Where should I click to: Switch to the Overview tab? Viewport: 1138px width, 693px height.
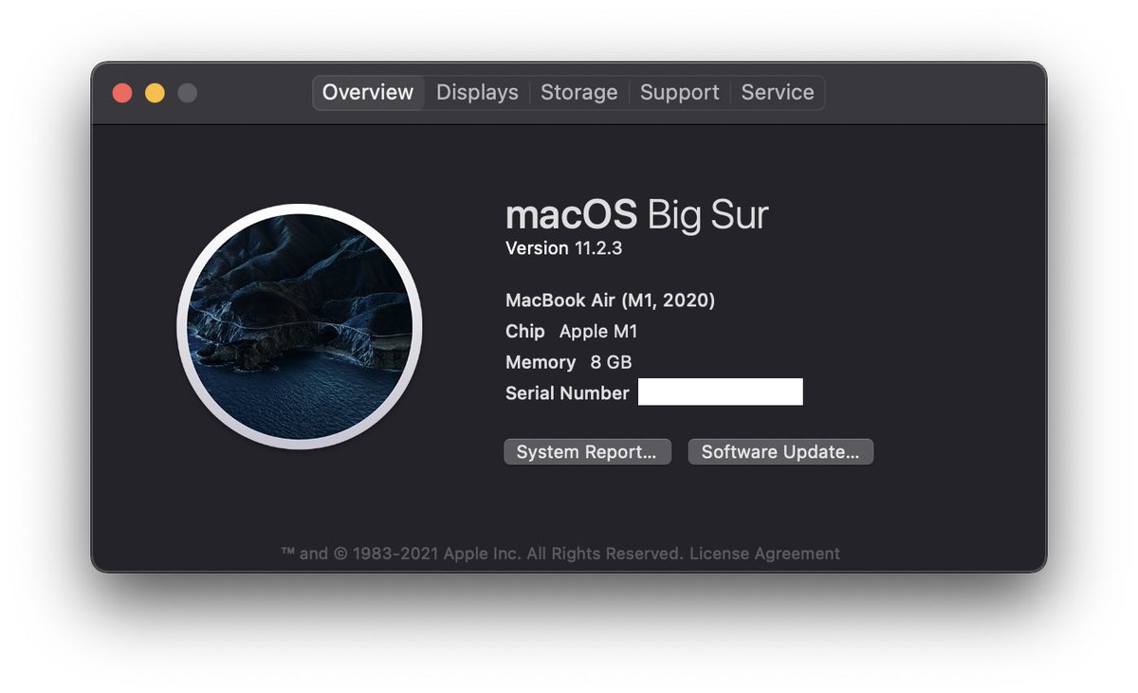[x=368, y=93]
